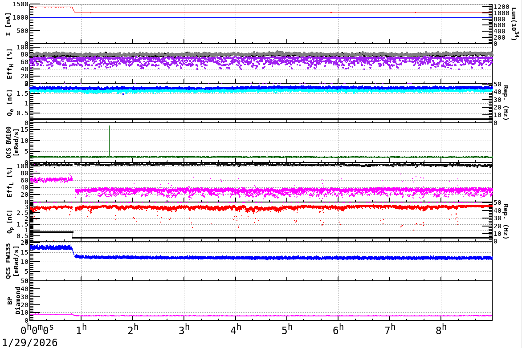This screenshot has height=348, width=522.
Task: Expand the Rep. (Hz) right axis scale
Action: pos(506,219)
